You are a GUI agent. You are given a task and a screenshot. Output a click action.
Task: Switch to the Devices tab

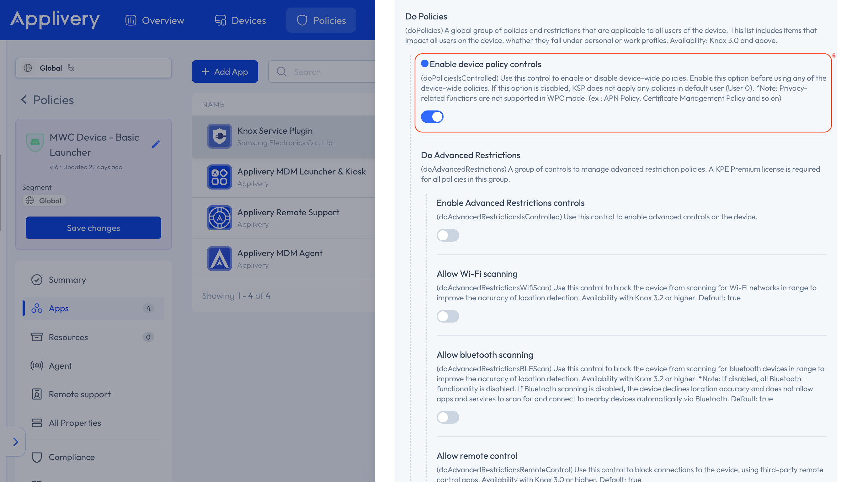click(x=240, y=20)
